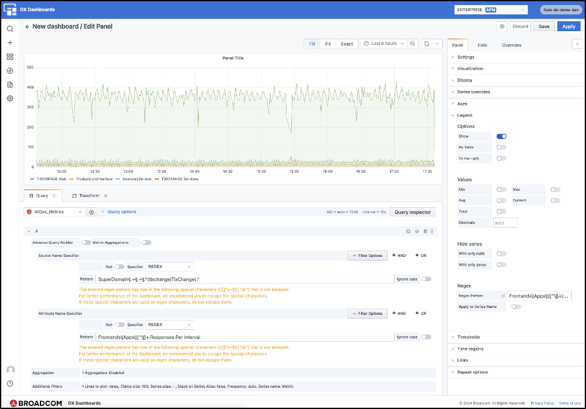
Task: Go back using the arrow beside New dashboard
Action: pyautogui.click(x=27, y=27)
